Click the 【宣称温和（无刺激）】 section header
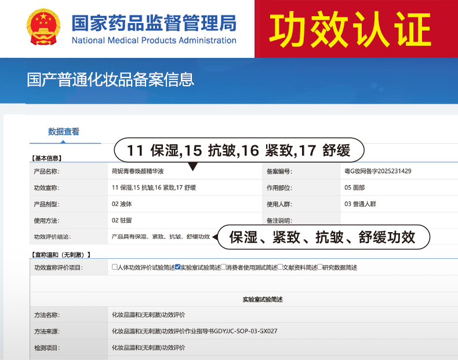This screenshot has height=360, width=458. pyautogui.click(x=61, y=255)
